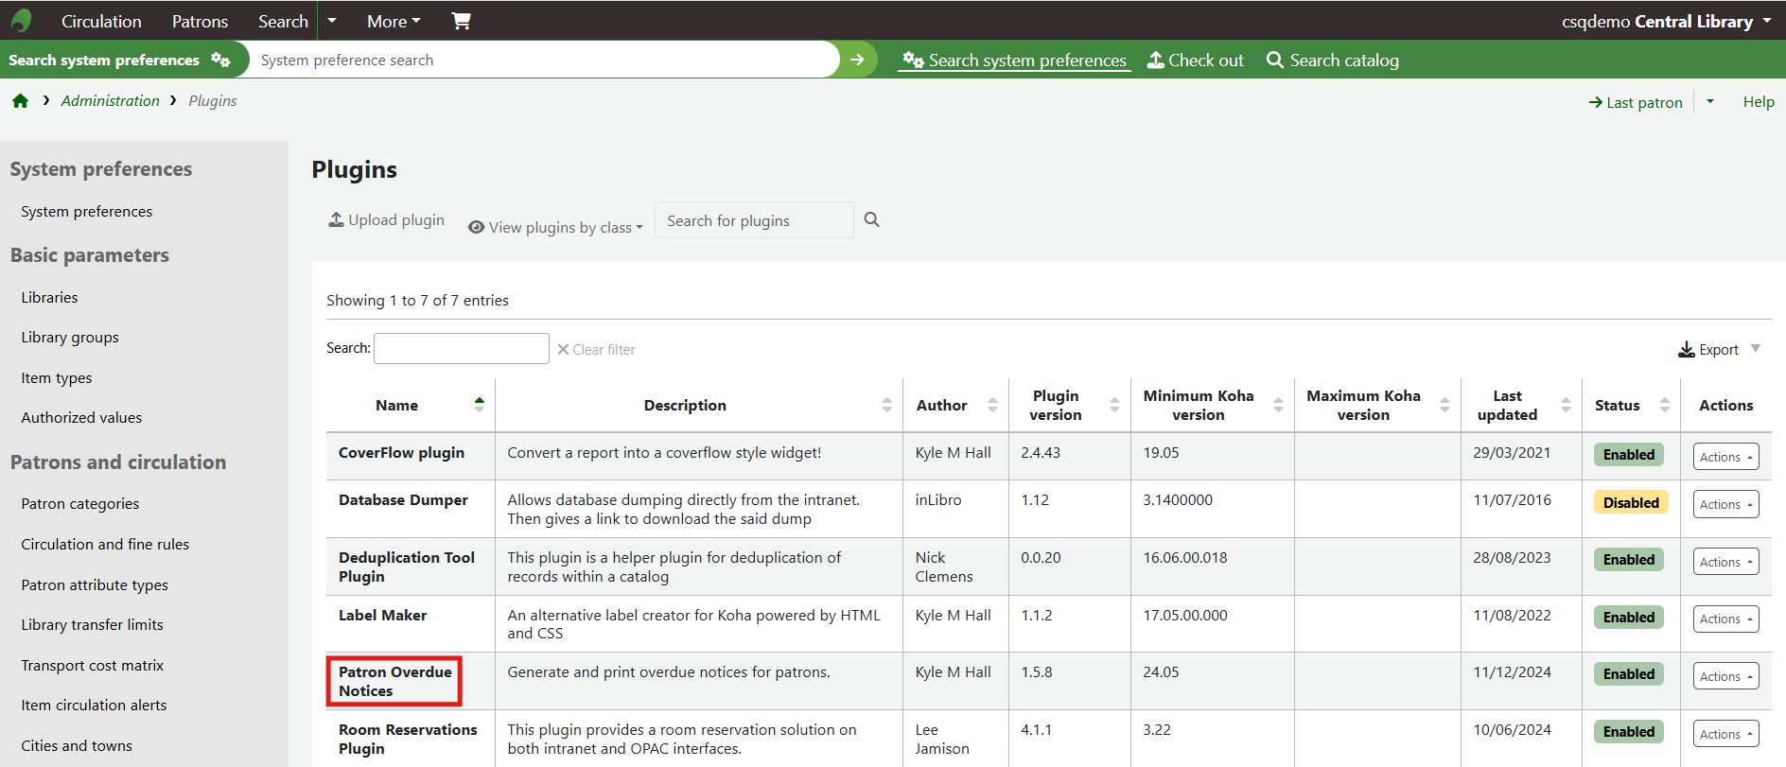The width and height of the screenshot is (1786, 767).
Task: Click the Check out link
Action: coord(1196,61)
